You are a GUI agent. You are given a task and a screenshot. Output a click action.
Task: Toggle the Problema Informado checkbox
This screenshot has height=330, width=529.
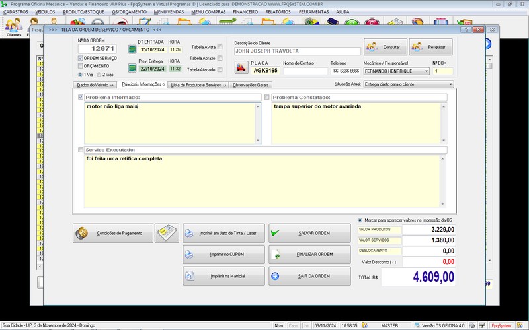(x=81, y=97)
